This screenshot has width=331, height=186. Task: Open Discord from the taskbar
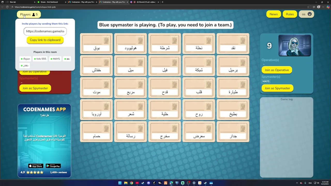pyautogui.click(x=148, y=183)
